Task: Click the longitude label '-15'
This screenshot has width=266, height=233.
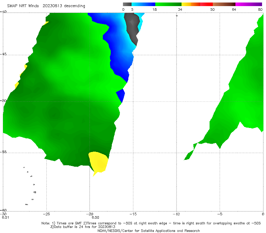Action: (x=133, y=214)
